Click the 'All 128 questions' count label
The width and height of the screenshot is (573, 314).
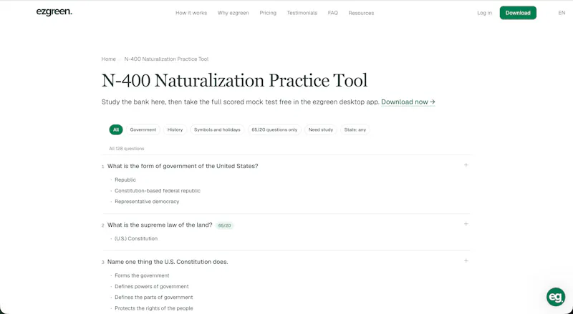tap(127, 149)
